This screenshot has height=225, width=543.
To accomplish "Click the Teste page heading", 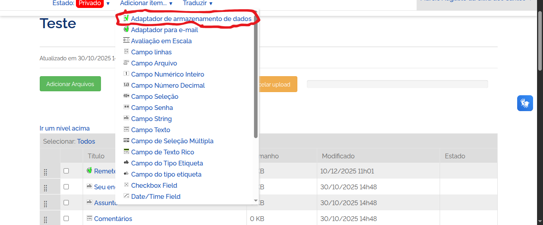I will tap(58, 23).
